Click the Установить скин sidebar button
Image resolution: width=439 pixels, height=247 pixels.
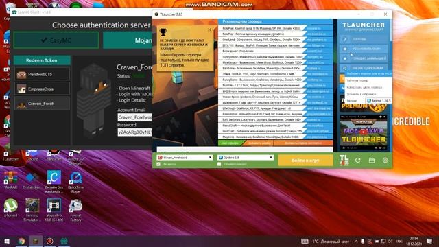click(x=364, y=49)
